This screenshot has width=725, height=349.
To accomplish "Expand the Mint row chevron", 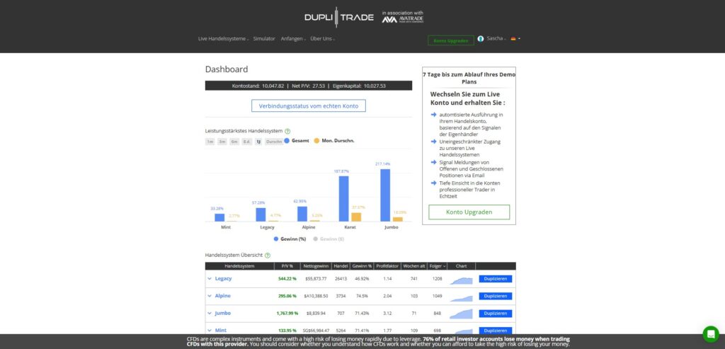I will [210, 331].
